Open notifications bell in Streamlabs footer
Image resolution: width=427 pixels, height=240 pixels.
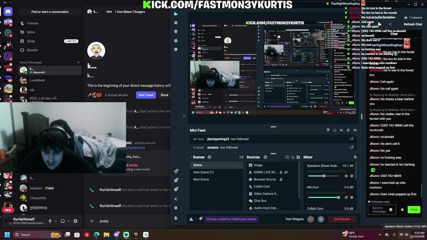point(201,219)
